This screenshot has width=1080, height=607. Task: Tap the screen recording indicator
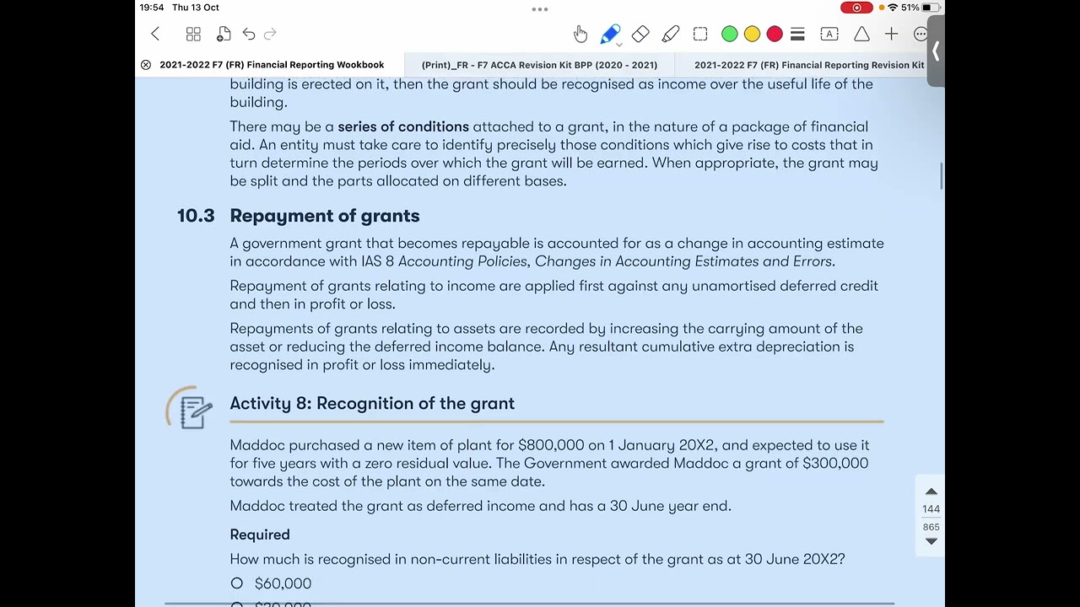tap(856, 8)
